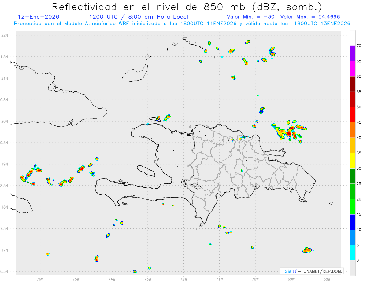This screenshot has height=283, width=367.
Task: Click the colorbar label '30'
Action: pyautogui.click(x=359, y=168)
